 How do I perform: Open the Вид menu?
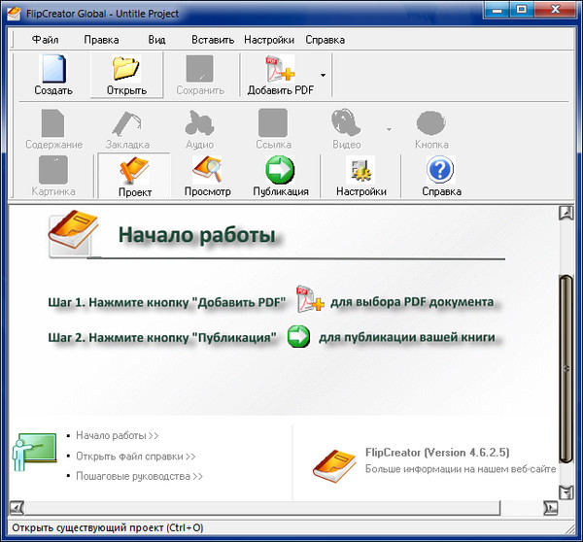[156, 40]
